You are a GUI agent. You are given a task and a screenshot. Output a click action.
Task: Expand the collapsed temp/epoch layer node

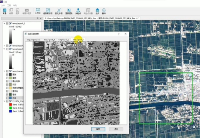coord(4,45)
